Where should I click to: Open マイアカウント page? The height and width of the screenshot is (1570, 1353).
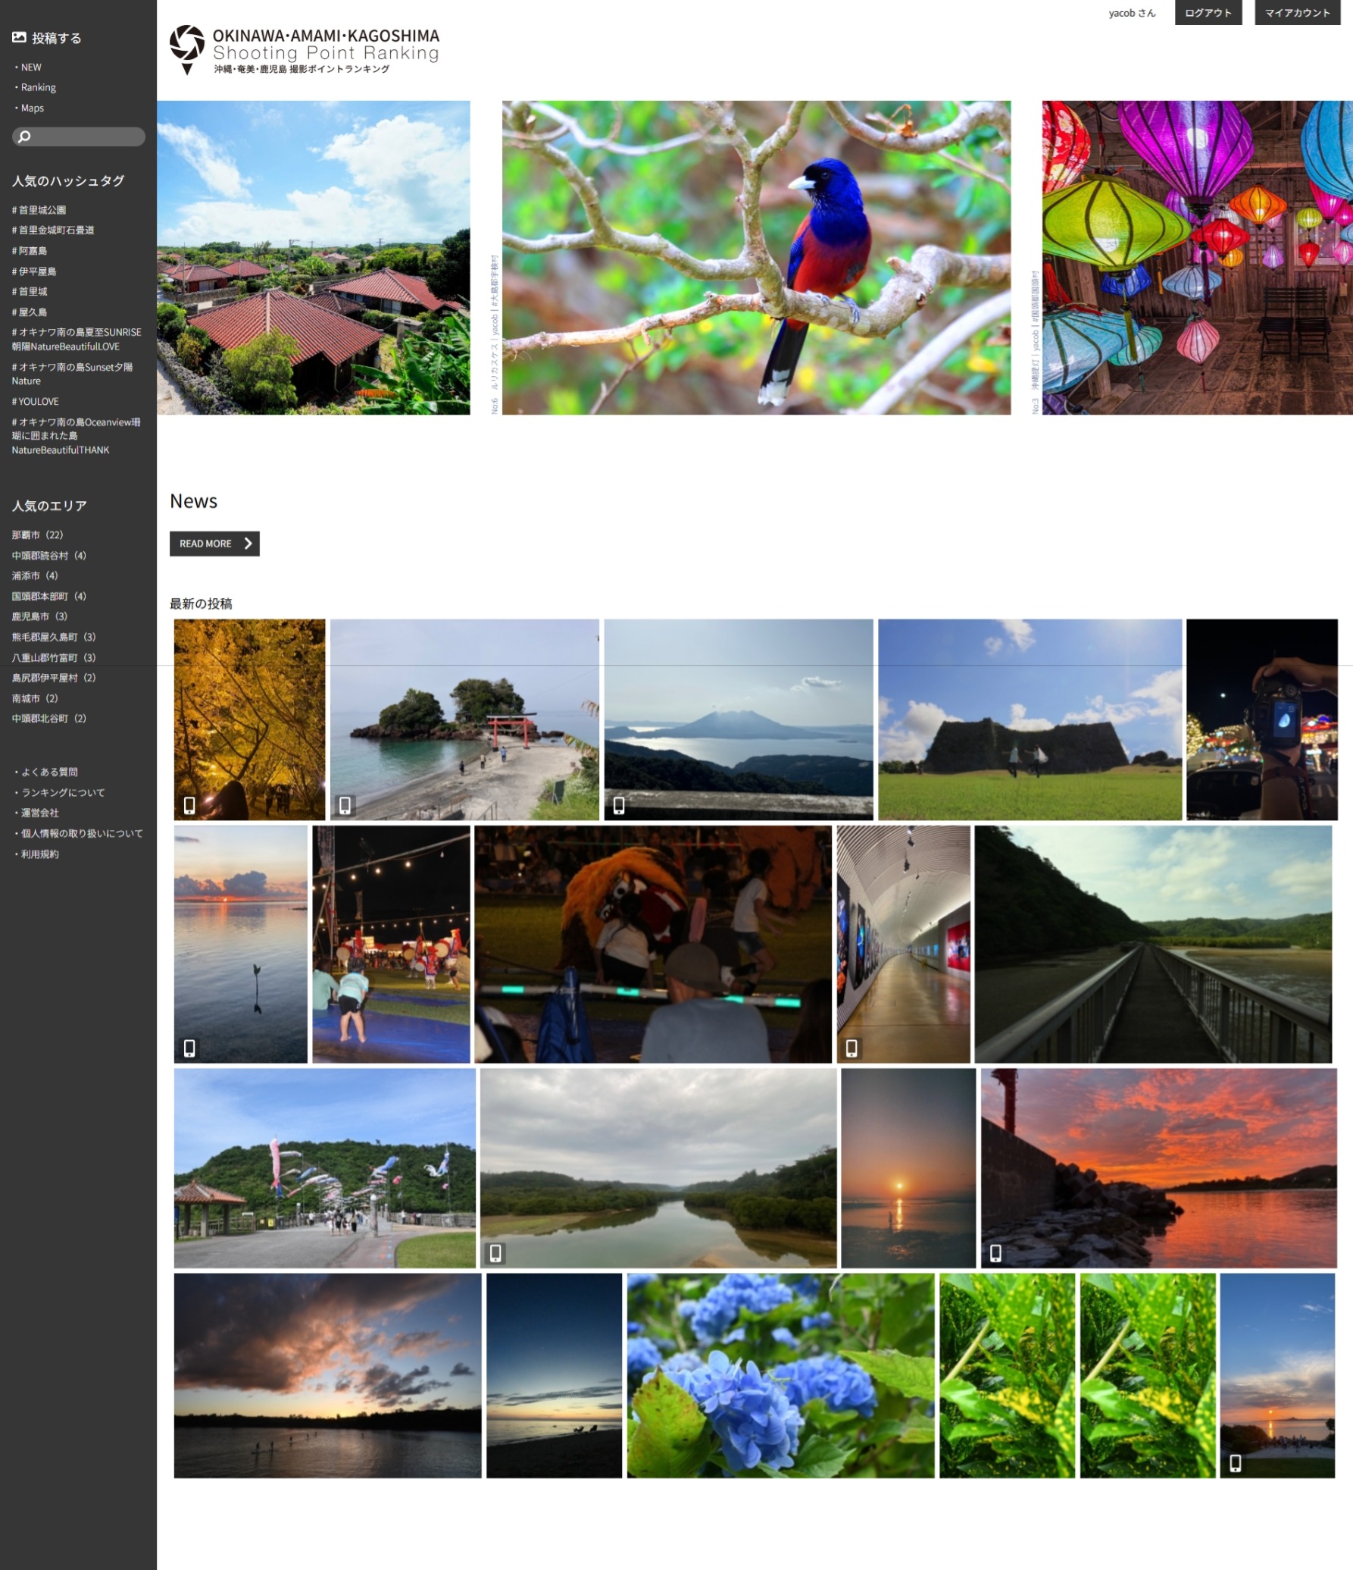point(1297,13)
